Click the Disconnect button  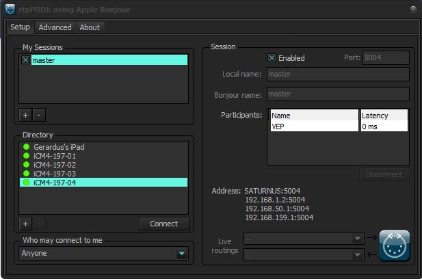pyautogui.click(x=384, y=174)
